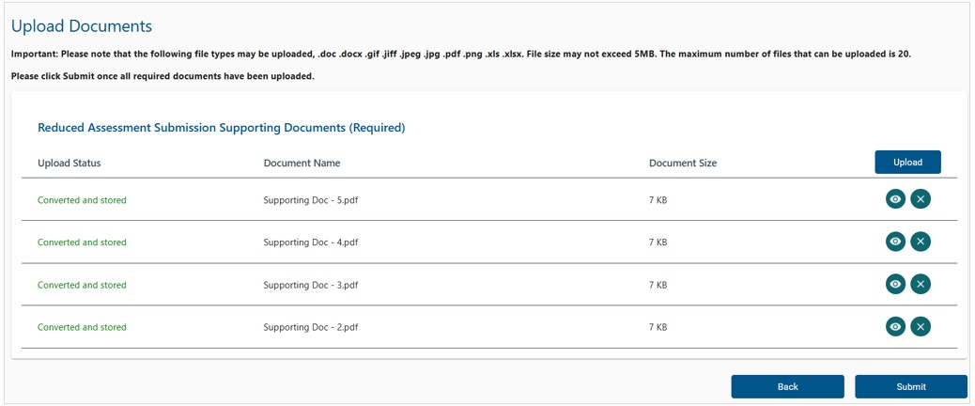Click the Submit button
The height and width of the screenshot is (406, 975).
pyautogui.click(x=911, y=386)
